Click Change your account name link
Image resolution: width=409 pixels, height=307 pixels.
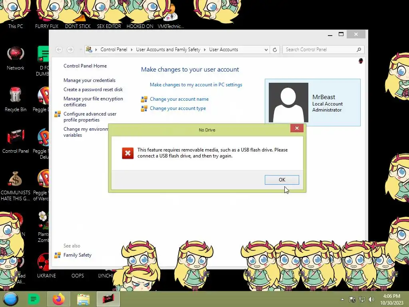click(x=179, y=99)
